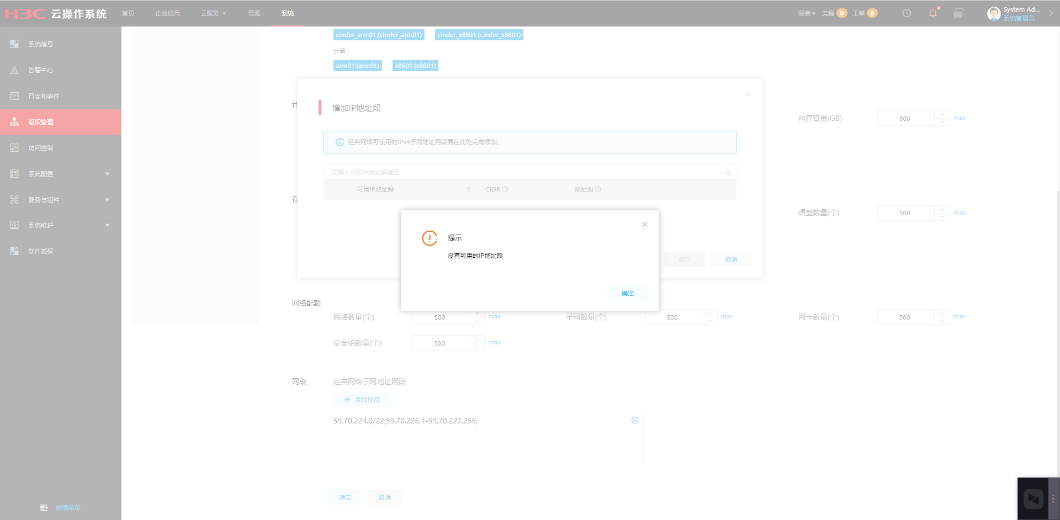The image size is (1060, 520).
Task: Click max link beside 网卡数量
Action: [960, 316]
